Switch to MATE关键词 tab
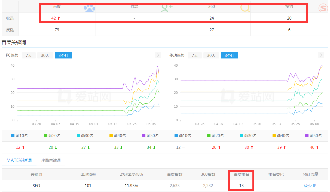Image resolution: width=330 pixels, height=192 pixels. click(19, 160)
